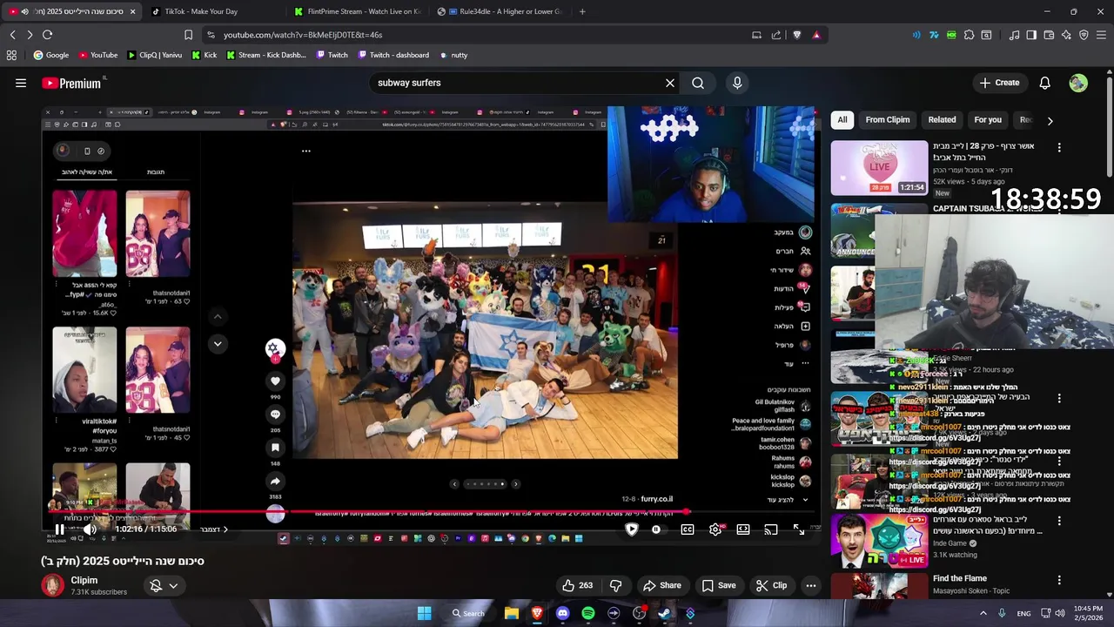Open browser main hamburger menu
The height and width of the screenshot is (627, 1114).
[1102, 35]
